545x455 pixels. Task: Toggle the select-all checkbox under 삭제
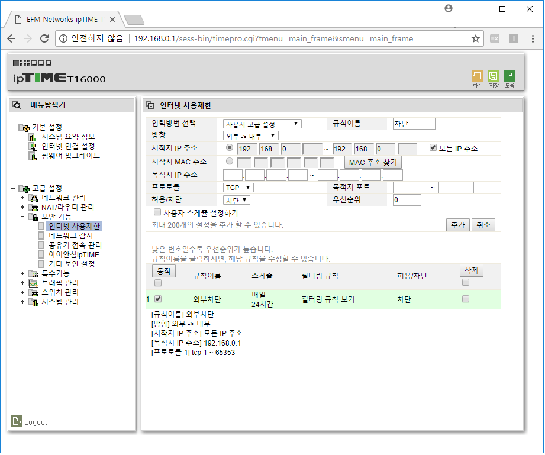point(467,283)
